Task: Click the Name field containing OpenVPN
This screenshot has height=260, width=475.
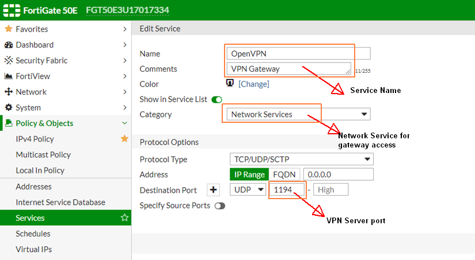Action: (298, 53)
